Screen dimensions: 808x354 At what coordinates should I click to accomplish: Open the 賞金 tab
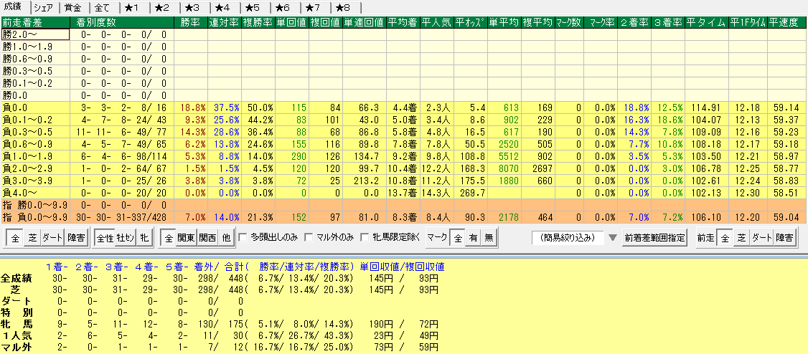pyautogui.click(x=74, y=7)
